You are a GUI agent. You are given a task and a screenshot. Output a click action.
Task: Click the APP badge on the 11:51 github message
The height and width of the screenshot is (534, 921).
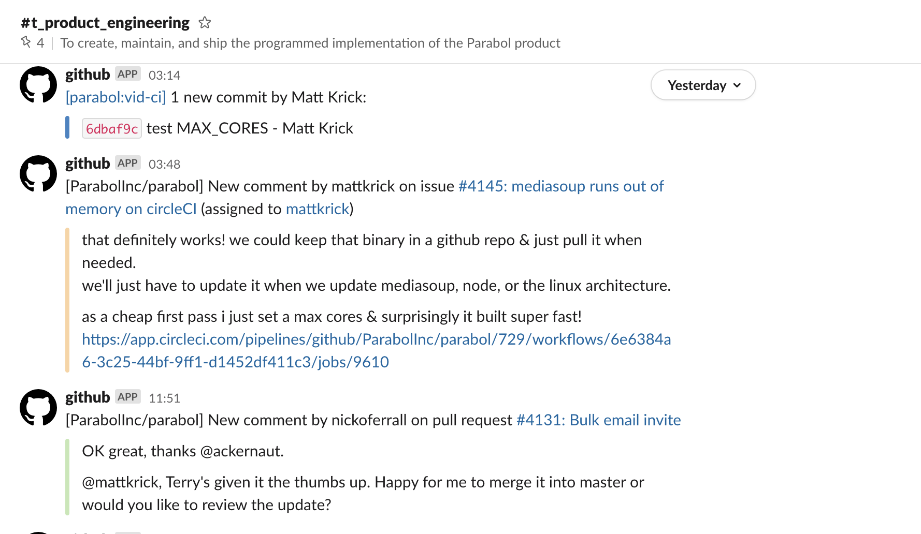pos(127,396)
